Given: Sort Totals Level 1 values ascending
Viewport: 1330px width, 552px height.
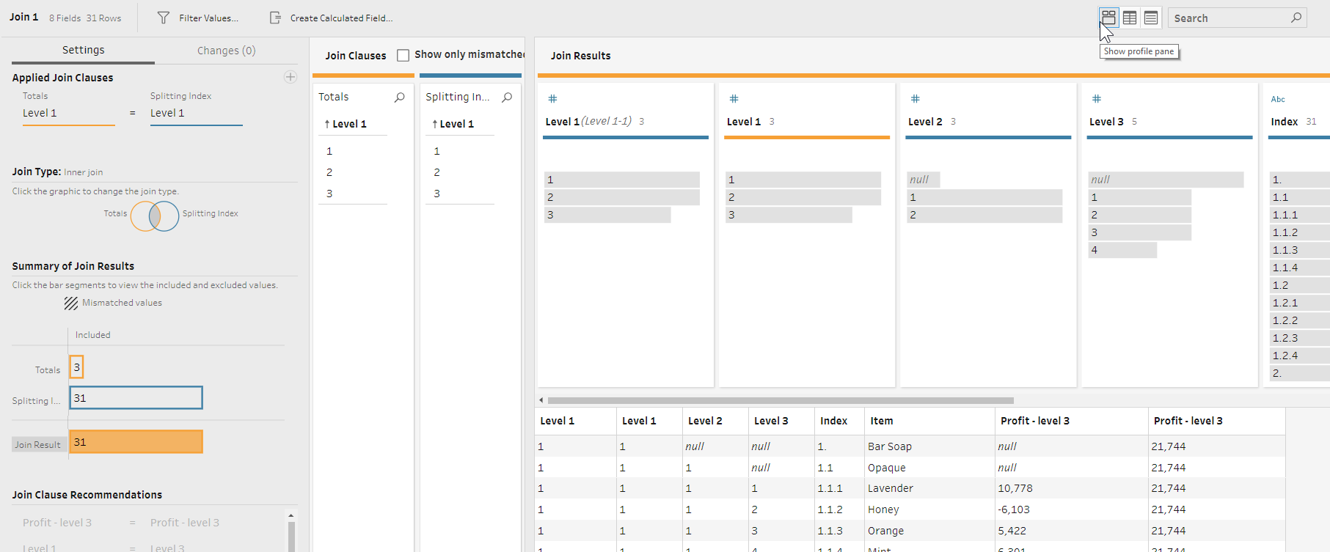Looking at the screenshot, I should 327,124.
